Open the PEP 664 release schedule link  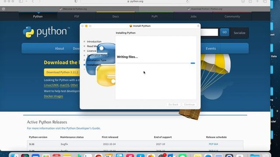(x=213, y=144)
